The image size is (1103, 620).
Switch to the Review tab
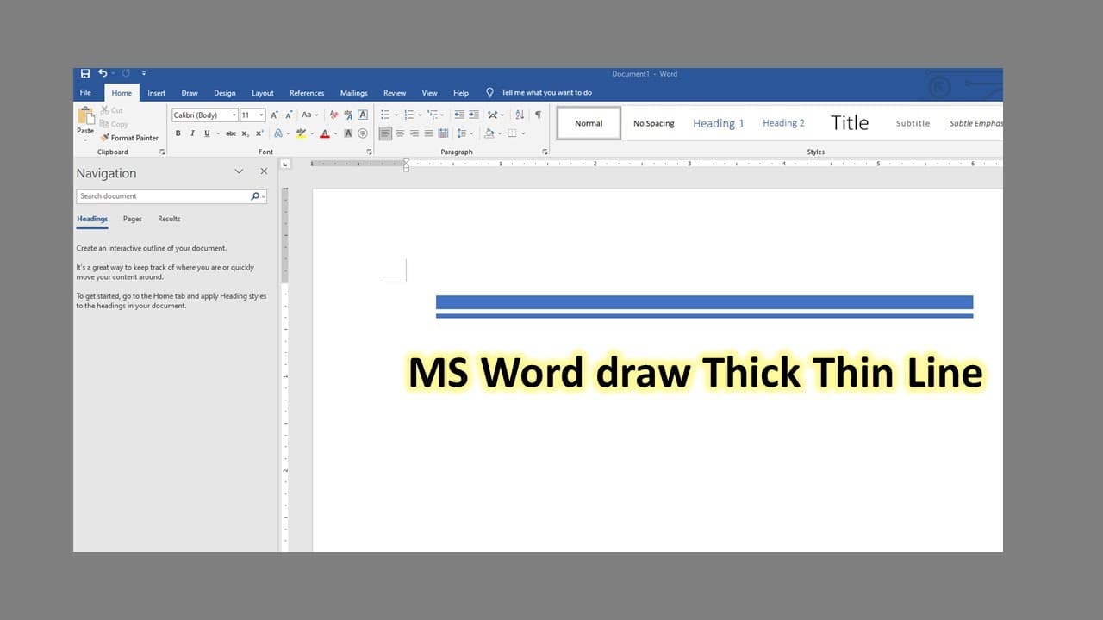pyautogui.click(x=395, y=93)
